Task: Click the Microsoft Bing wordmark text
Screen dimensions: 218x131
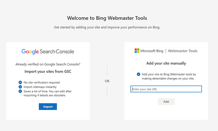Action: click(x=152, y=51)
